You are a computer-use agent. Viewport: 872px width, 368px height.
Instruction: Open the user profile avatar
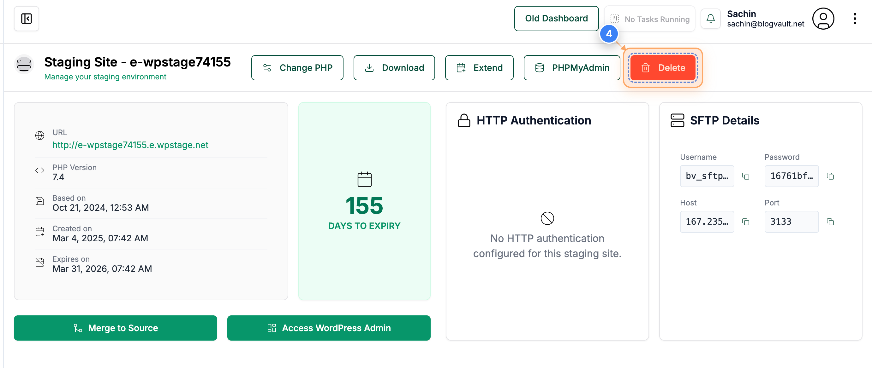click(x=823, y=19)
